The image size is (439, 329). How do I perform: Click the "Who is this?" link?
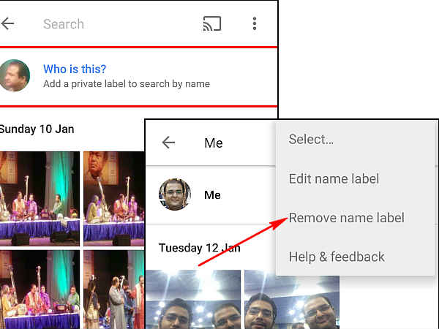(75, 69)
